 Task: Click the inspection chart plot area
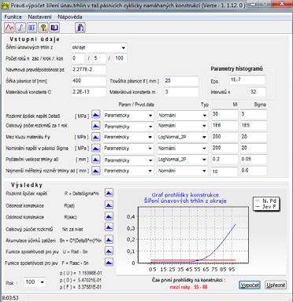(x=193, y=235)
